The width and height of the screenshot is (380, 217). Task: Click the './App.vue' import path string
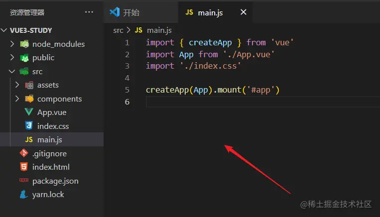[x=249, y=54]
